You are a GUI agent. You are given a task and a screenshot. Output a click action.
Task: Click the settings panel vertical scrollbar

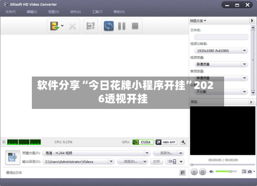tap(253, 60)
